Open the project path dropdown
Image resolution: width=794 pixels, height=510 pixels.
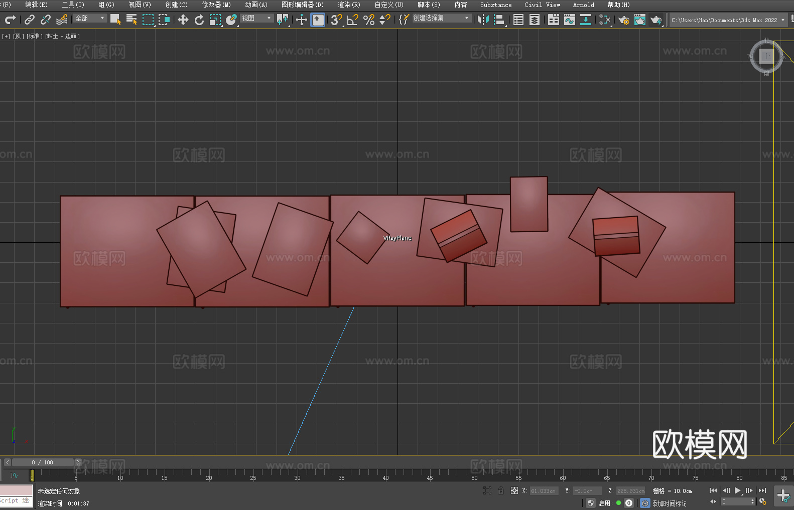pos(728,20)
